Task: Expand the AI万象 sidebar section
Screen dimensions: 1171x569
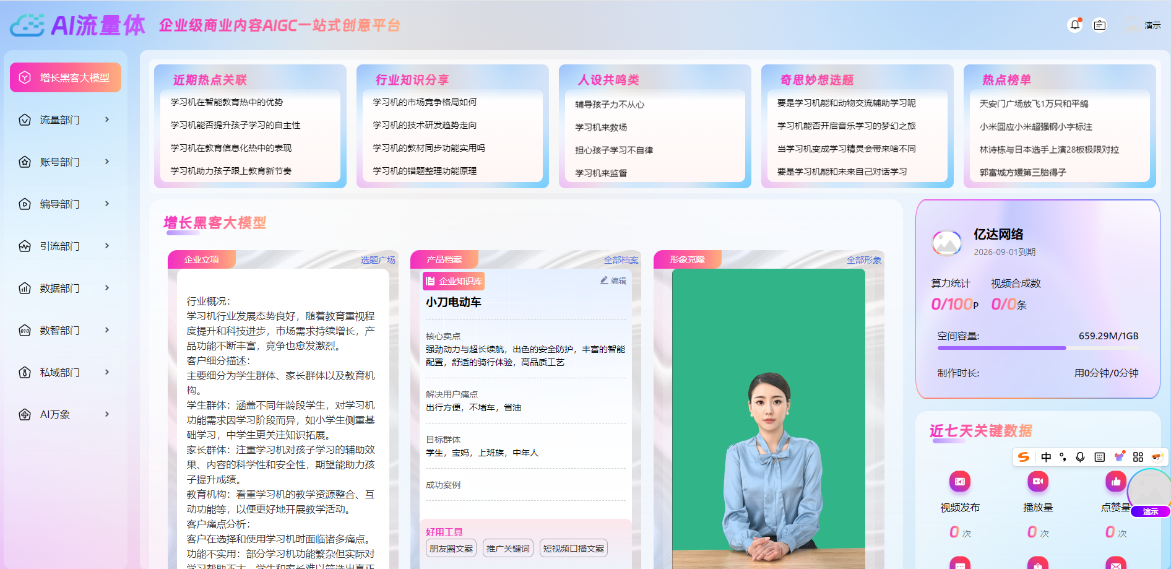Action: [62, 414]
